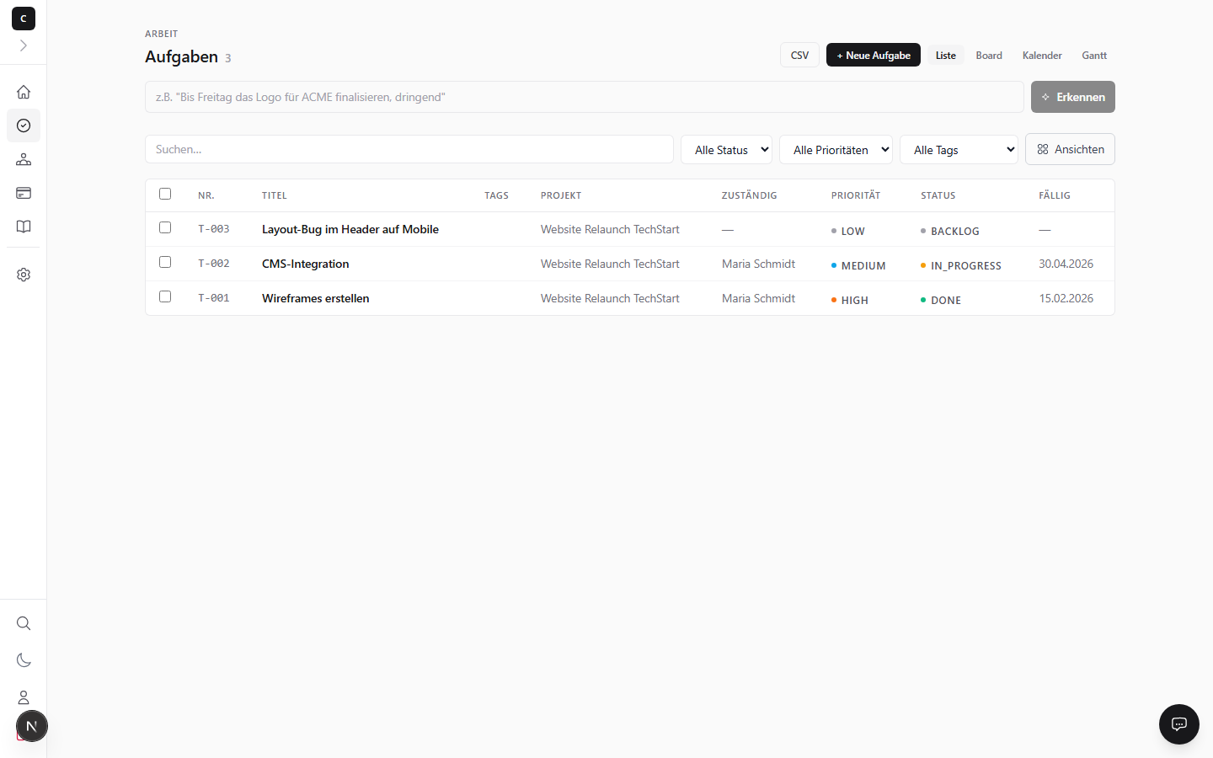
Task: Click the TAGS column header
Action: click(x=496, y=195)
